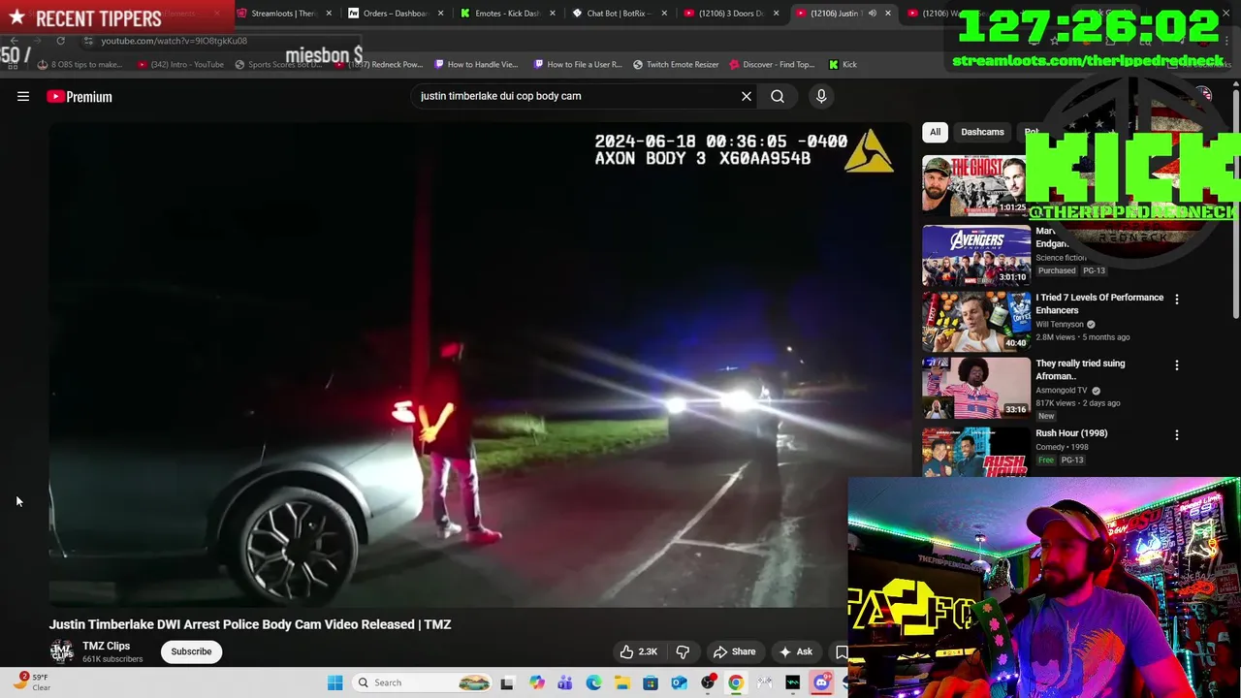Open the weather widget showing 59°F
The height and width of the screenshot is (698, 1241).
32,682
